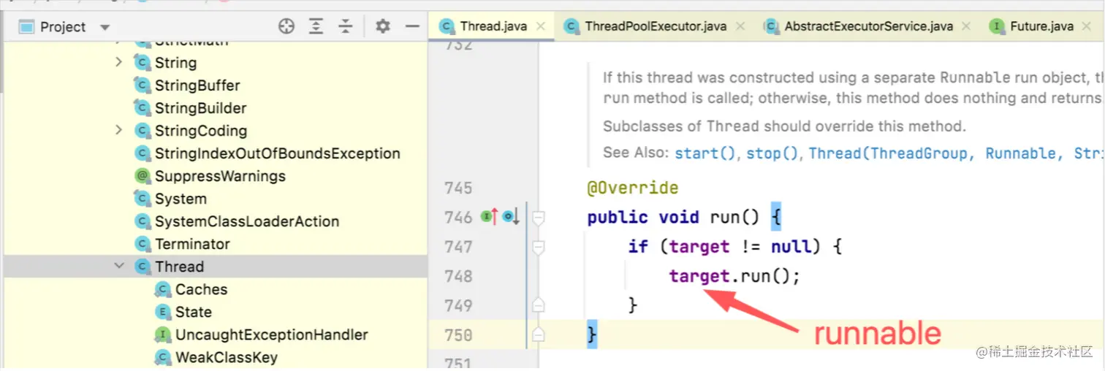Select WeakClassKey class under Thread
The width and height of the screenshot is (1105, 371).
(x=227, y=357)
